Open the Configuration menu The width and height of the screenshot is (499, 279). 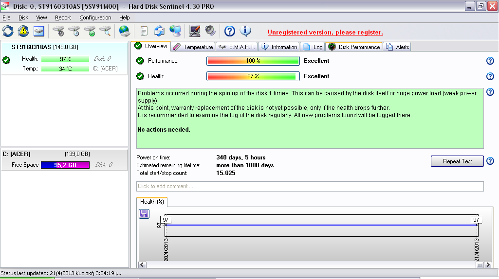pyautogui.click(x=95, y=17)
